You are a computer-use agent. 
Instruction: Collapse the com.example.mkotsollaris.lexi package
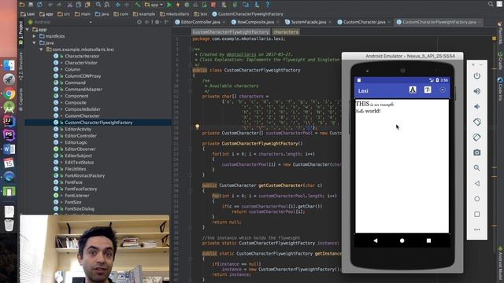[41, 50]
